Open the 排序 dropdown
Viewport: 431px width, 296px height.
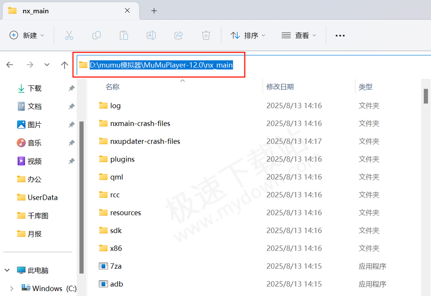[x=248, y=35]
